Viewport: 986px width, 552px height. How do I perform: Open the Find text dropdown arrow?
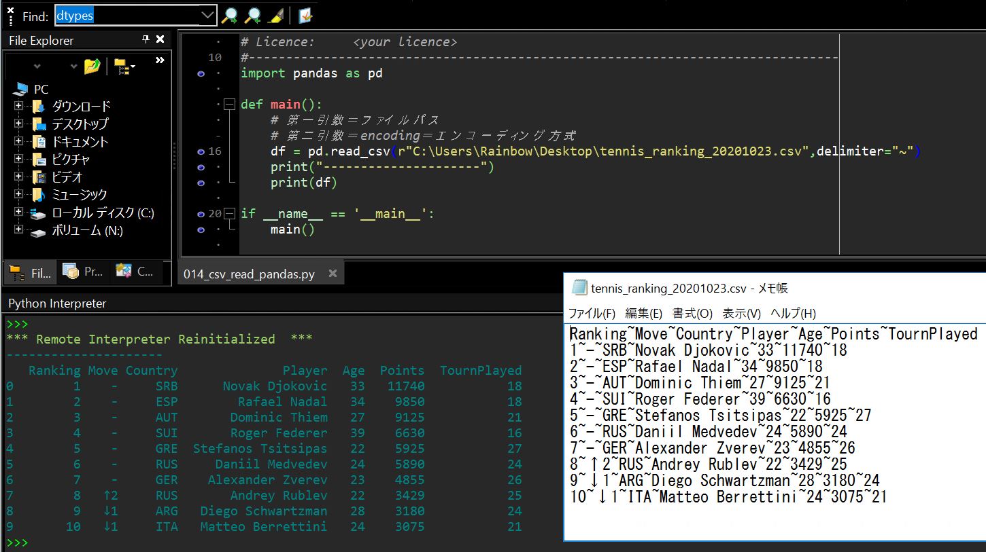click(x=207, y=16)
